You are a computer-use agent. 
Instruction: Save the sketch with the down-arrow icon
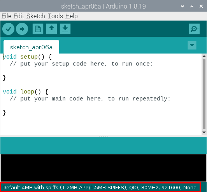click(x=65, y=29)
